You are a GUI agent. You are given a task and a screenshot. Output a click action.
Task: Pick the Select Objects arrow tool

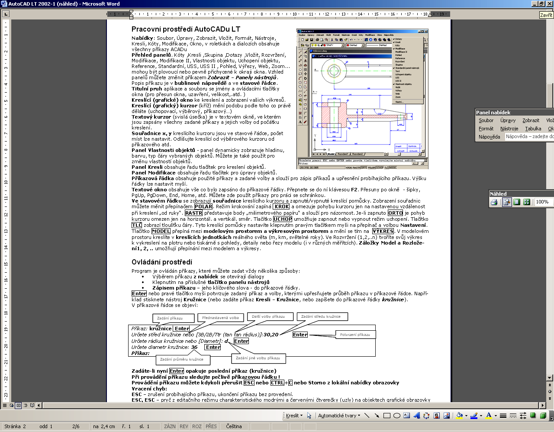click(309, 416)
